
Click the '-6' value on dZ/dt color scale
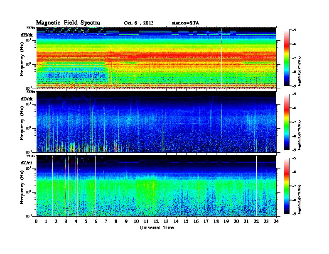click(x=295, y=172)
